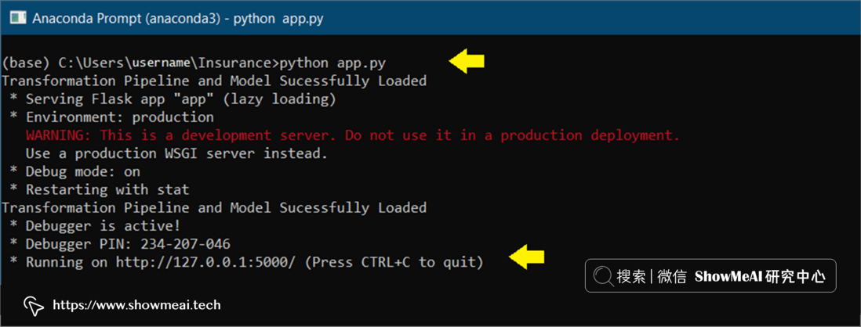
Task: Click the 搜索 | 微信 search label
Action: pyautogui.click(x=652, y=277)
